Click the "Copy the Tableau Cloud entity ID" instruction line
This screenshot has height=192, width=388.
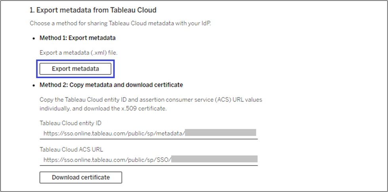pyautogui.click(x=151, y=100)
